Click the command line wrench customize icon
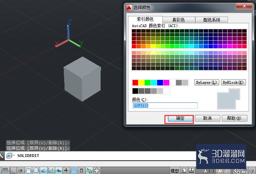 pos(1,156)
